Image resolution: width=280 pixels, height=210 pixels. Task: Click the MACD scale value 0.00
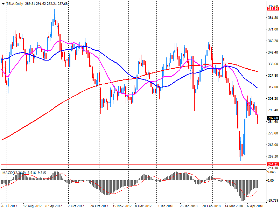coord(271,181)
